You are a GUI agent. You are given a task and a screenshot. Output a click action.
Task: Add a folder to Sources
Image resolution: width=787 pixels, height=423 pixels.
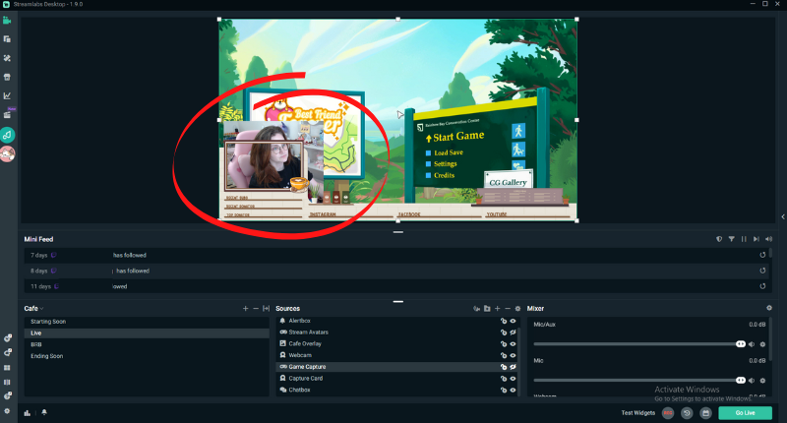pyautogui.click(x=487, y=308)
